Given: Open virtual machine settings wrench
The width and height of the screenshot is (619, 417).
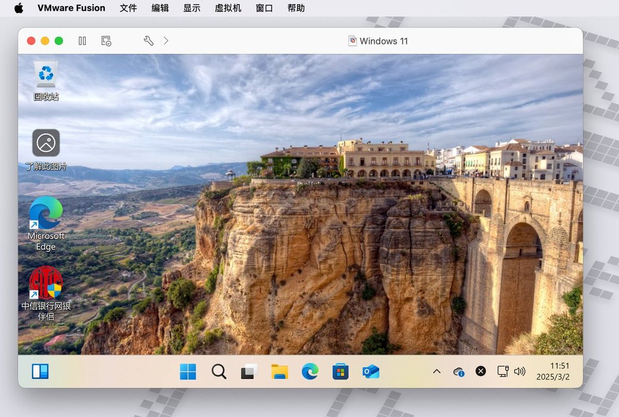Looking at the screenshot, I should (148, 41).
